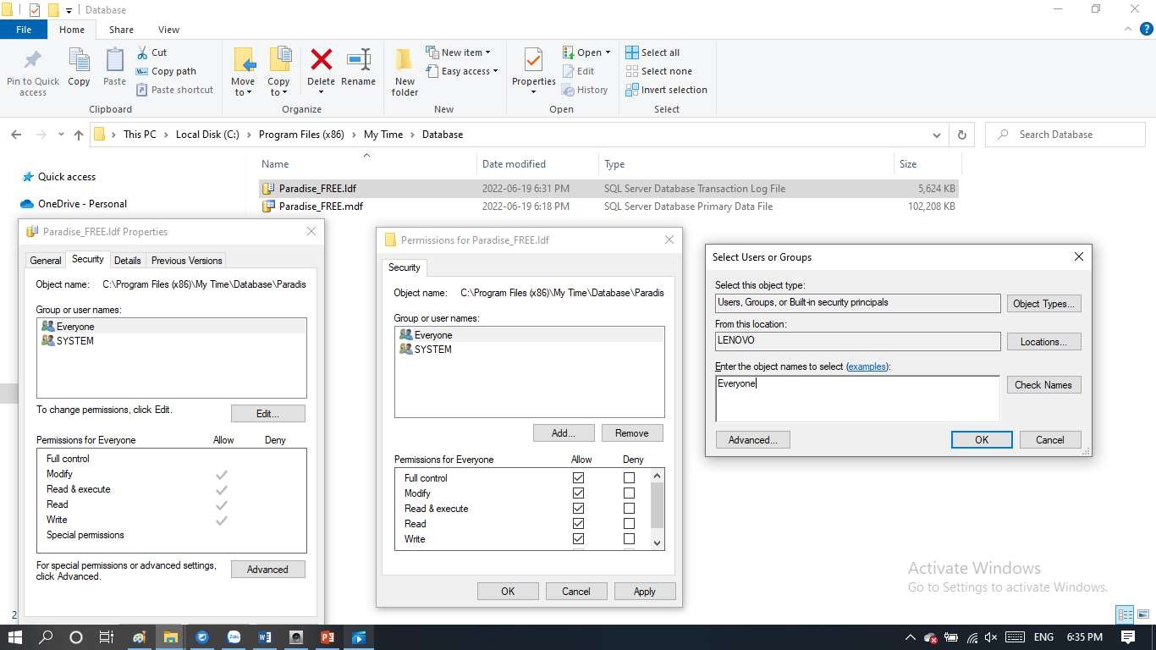The width and height of the screenshot is (1156, 650).
Task: Uncheck Allow for Full control
Action: 578,478
